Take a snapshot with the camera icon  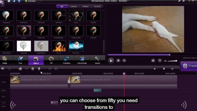click(x=153, y=61)
